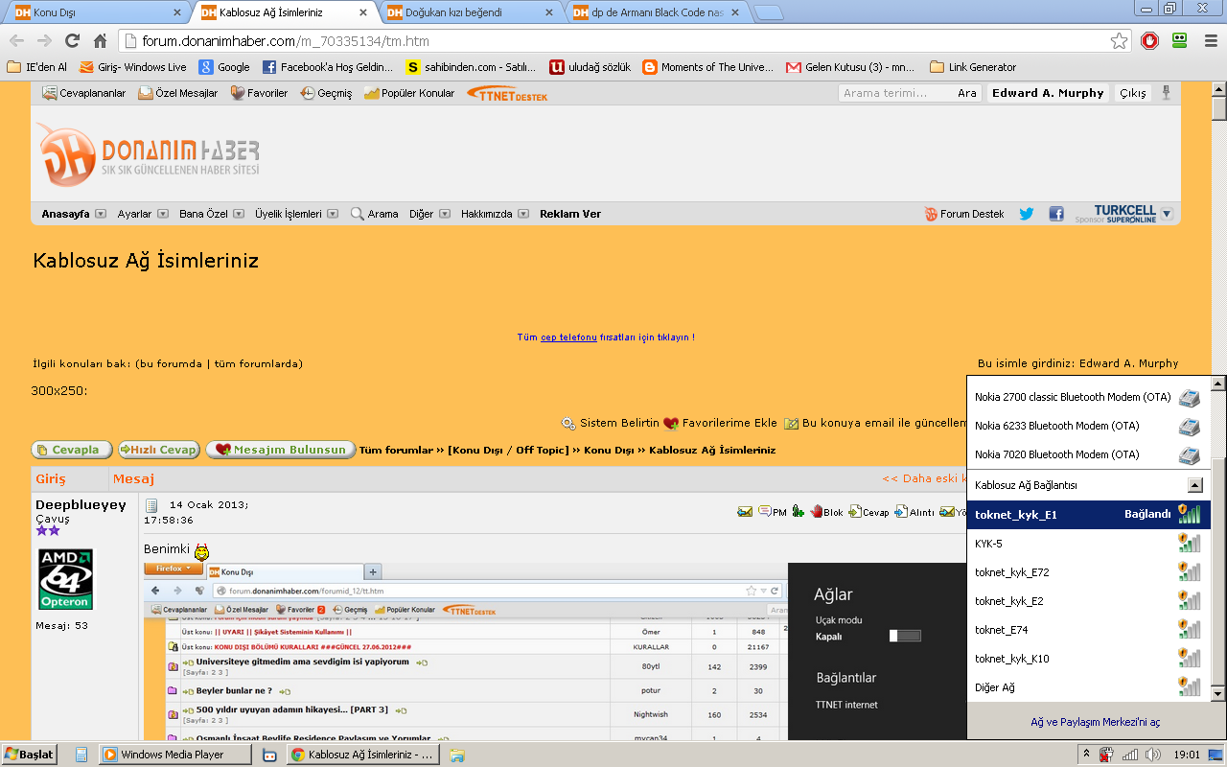Image resolution: width=1227 pixels, height=767 pixels.
Task: Select the Diğer Ağ entry
Action: click(x=1087, y=687)
